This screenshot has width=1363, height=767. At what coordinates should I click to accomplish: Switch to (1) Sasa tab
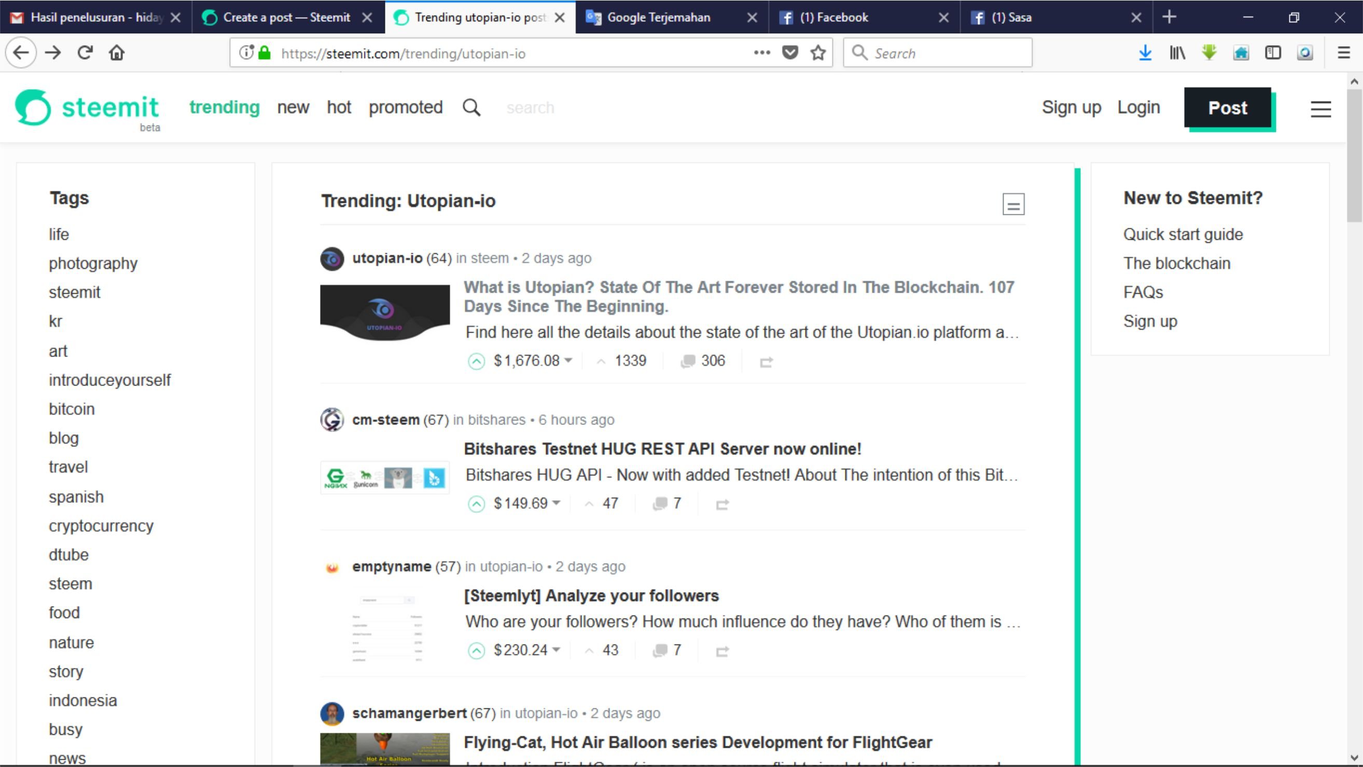click(1055, 18)
